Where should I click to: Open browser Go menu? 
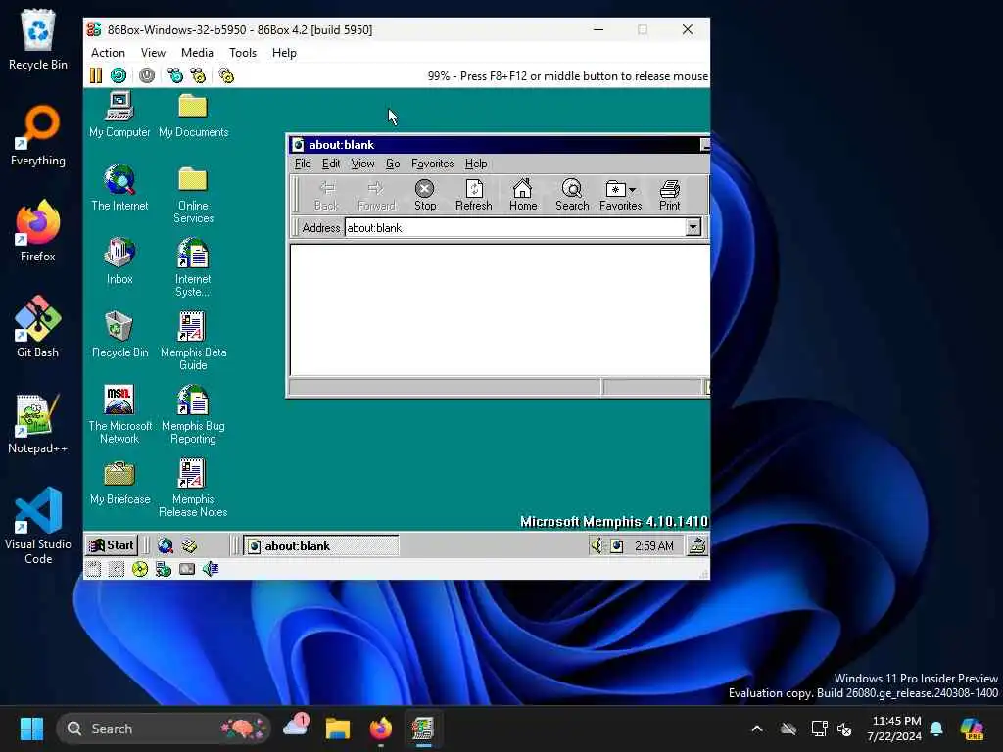[393, 164]
